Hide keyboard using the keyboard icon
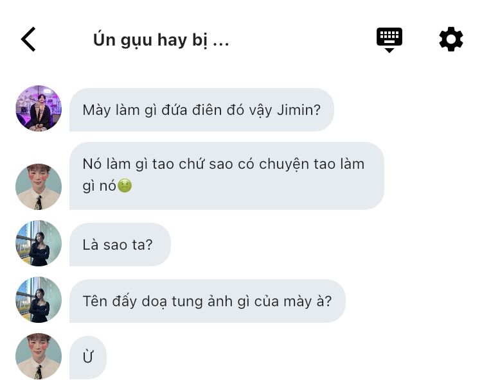482x380 pixels. pos(389,40)
